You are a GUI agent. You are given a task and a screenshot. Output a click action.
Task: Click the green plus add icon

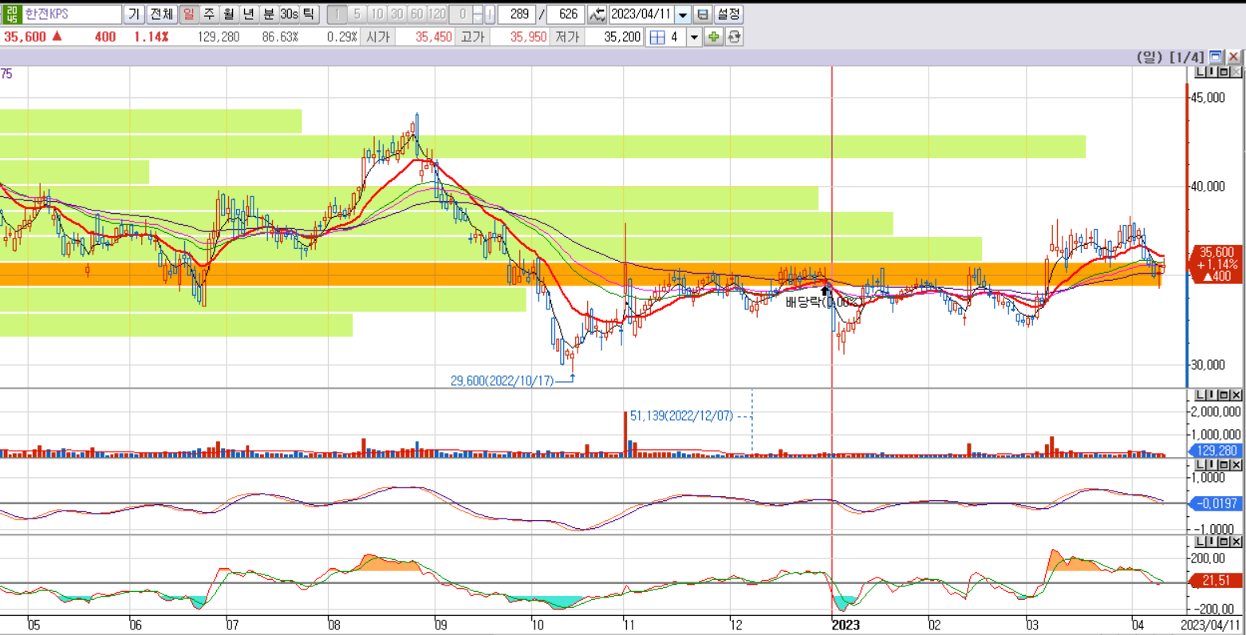(713, 37)
